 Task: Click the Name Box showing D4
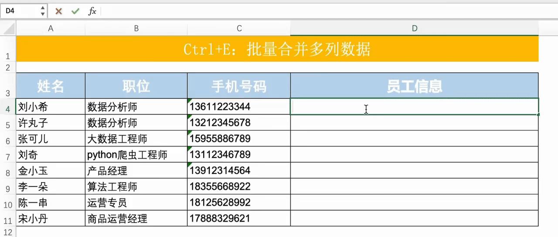(20, 11)
